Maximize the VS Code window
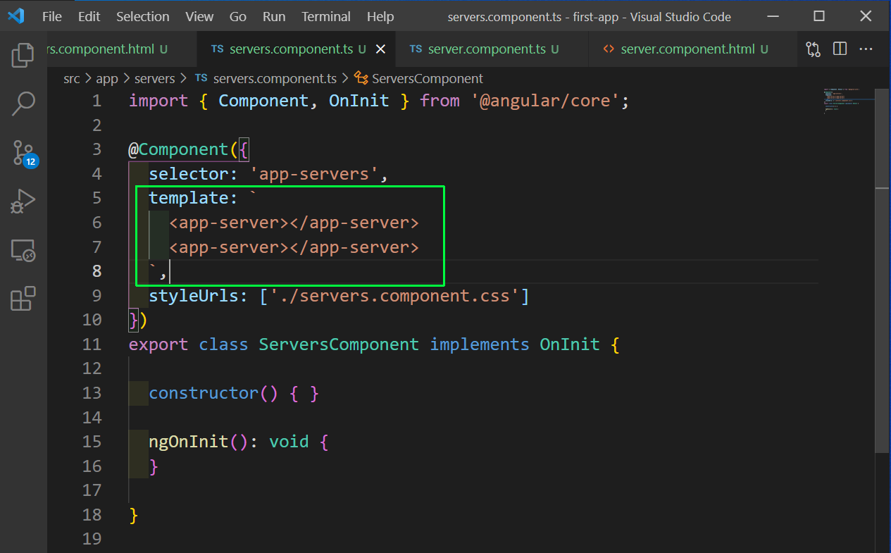The height and width of the screenshot is (553, 891). pyautogui.click(x=818, y=16)
